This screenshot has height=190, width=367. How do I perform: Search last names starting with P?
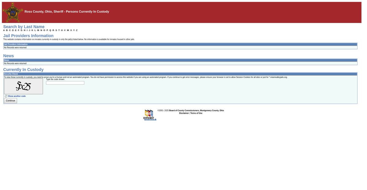point(47,30)
